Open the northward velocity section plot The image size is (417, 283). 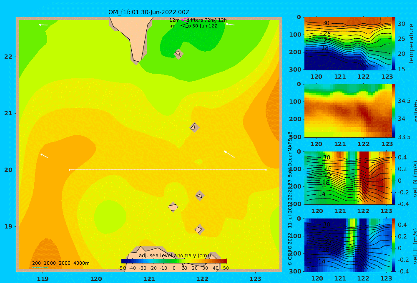point(348,178)
